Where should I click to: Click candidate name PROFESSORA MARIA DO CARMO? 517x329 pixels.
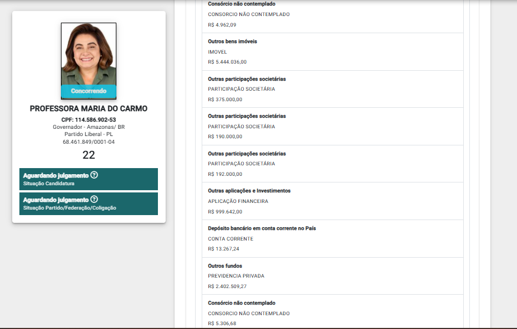pyautogui.click(x=89, y=108)
